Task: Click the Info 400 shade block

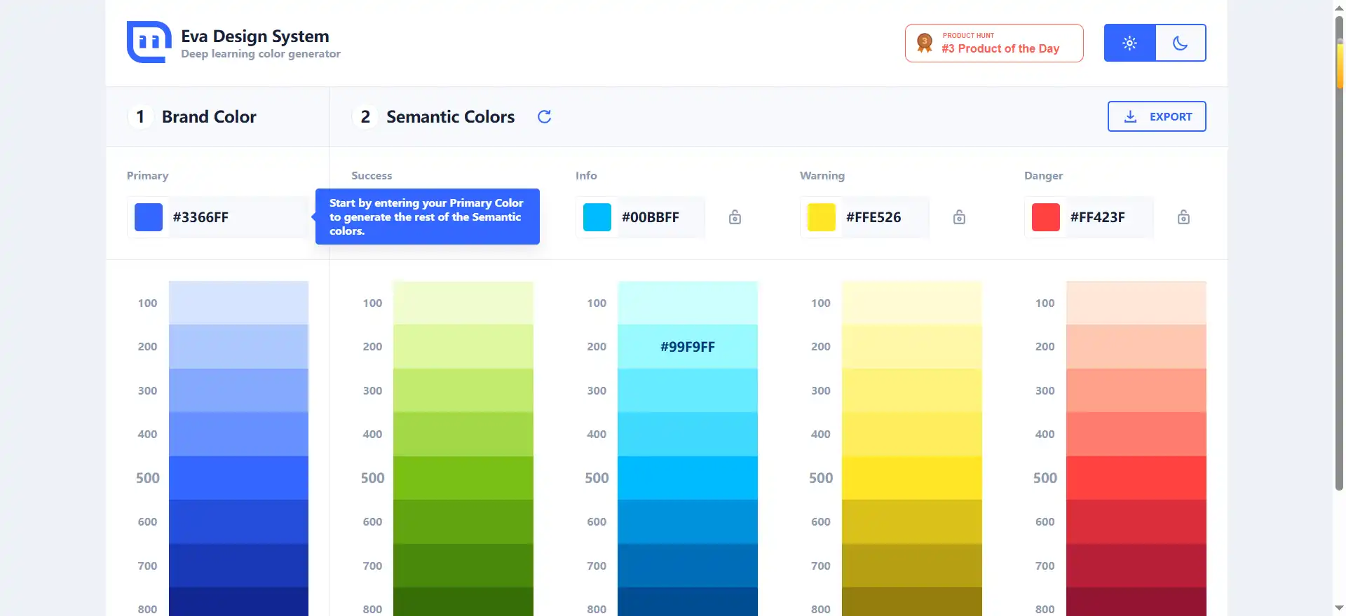Action: pyautogui.click(x=688, y=434)
